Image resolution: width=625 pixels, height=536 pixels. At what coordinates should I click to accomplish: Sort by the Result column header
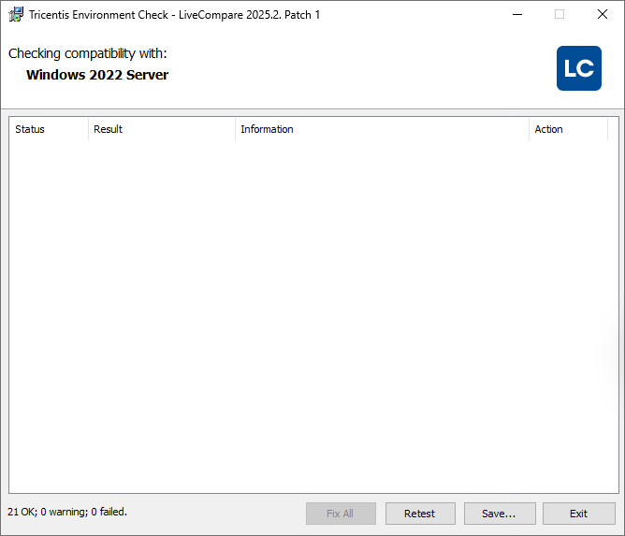(162, 129)
